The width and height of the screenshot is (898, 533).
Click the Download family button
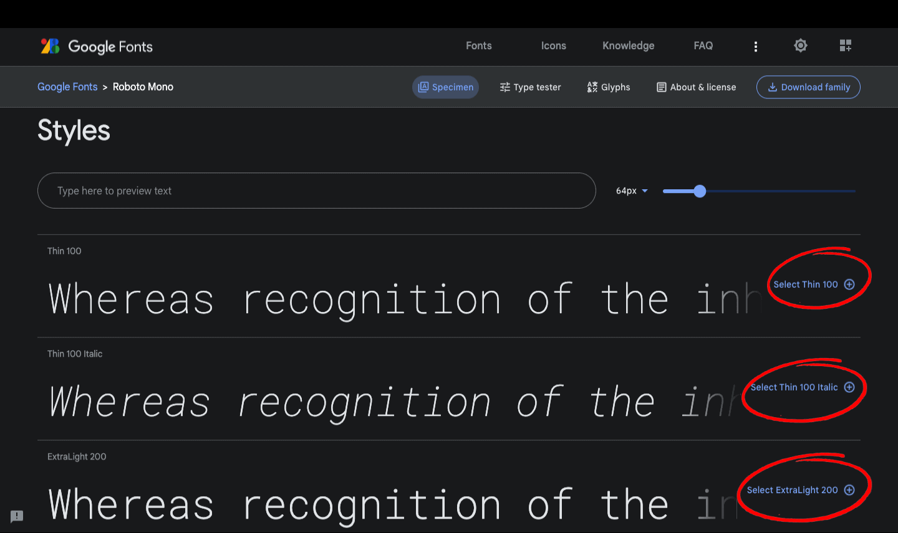tap(808, 87)
